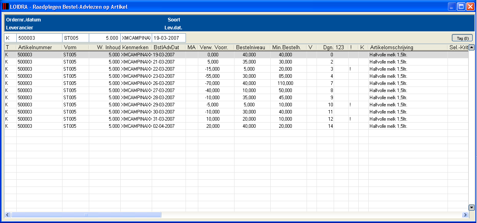This screenshot has width=477, height=223.
Task: Maximize the LOIDRA window
Action: (461, 6)
